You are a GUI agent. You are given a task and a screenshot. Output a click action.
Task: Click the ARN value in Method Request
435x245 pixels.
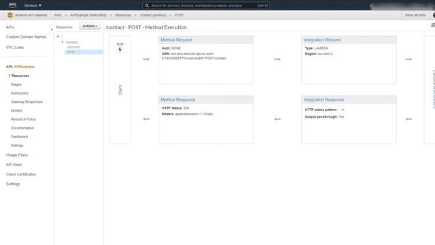(194, 56)
